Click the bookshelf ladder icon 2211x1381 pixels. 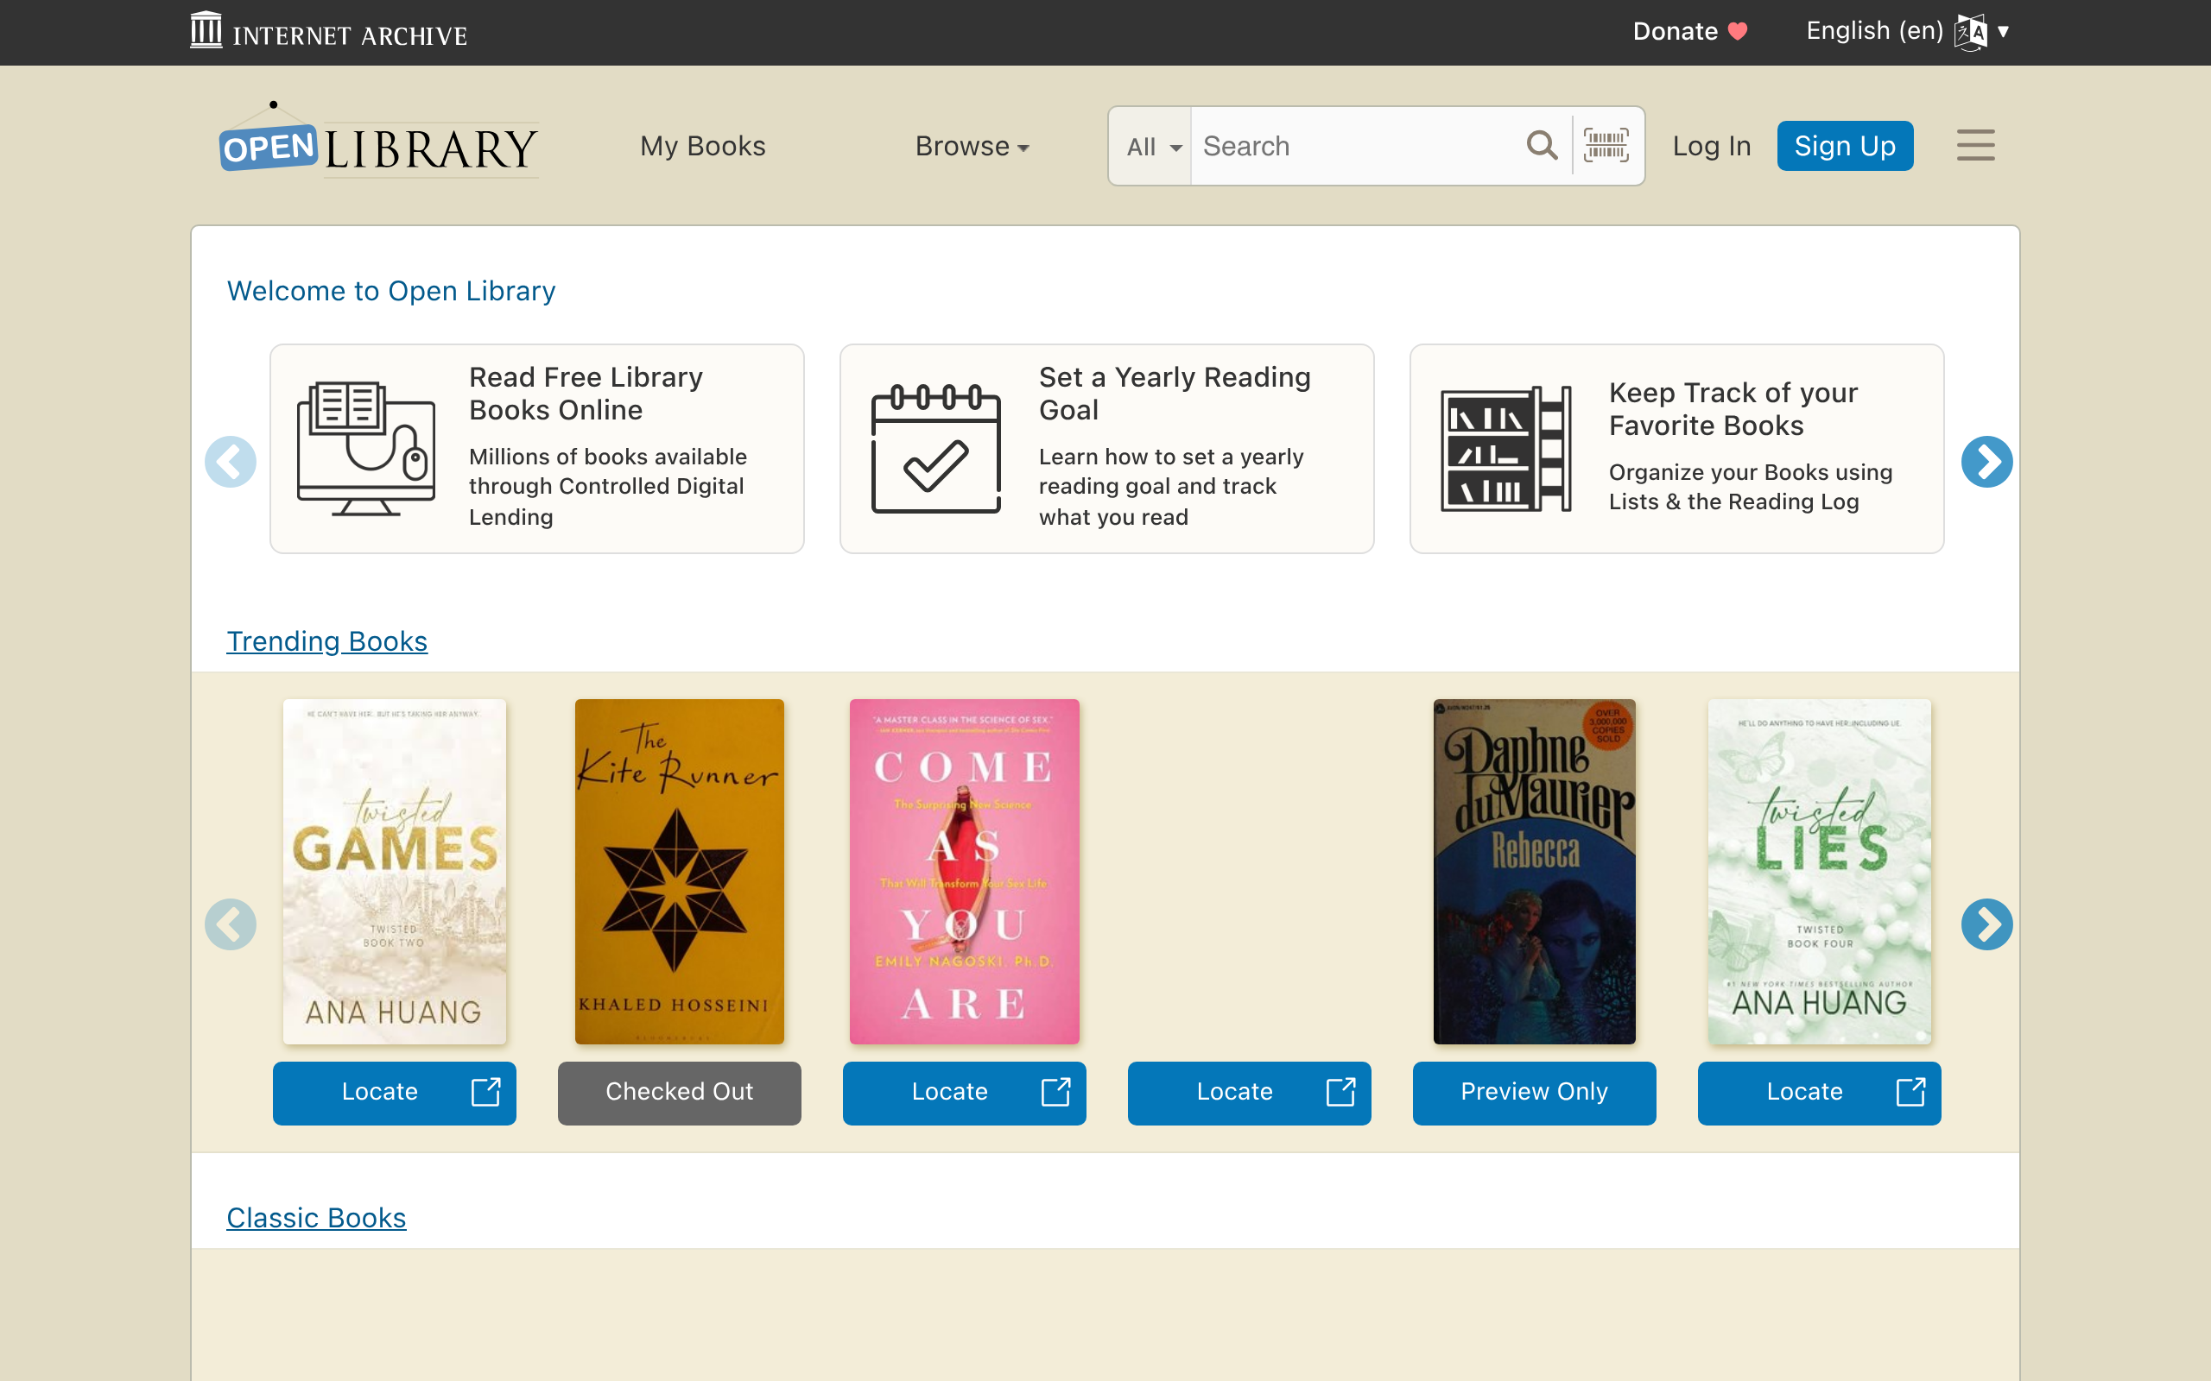pos(1505,449)
